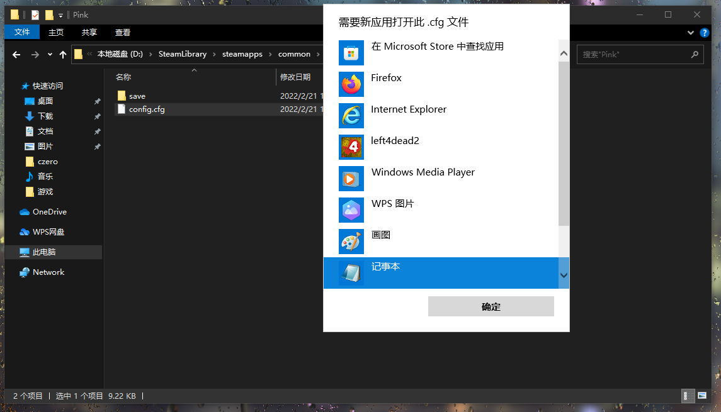The width and height of the screenshot is (721, 412).
Task: Select the 画图 paint icon
Action: tap(351, 242)
